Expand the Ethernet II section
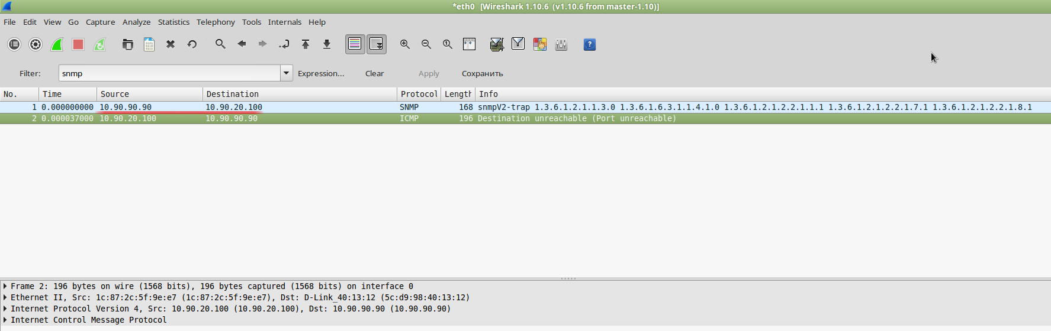The width and height of the screenshot is (1051, 331). [x=5, y=297]
